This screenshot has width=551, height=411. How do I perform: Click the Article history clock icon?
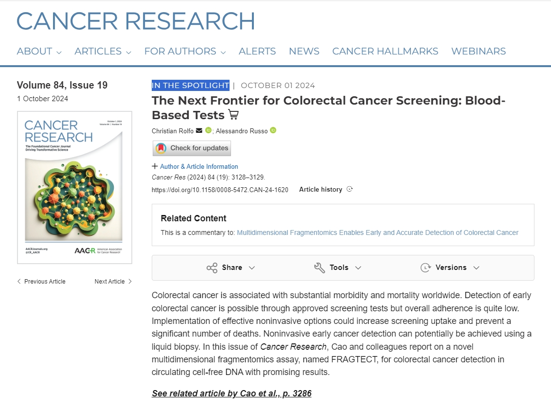coord(349,190)
